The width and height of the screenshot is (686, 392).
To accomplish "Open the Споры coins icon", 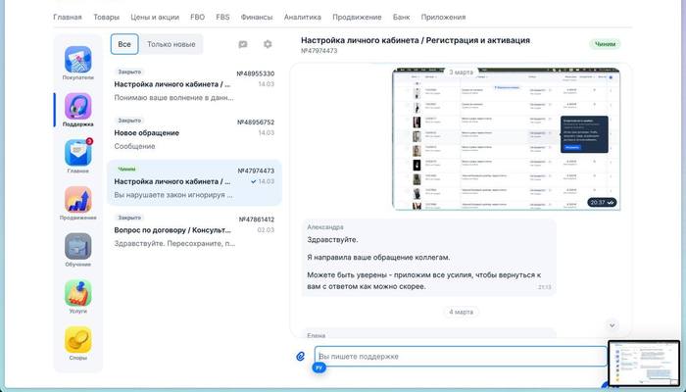I will 77,341.
